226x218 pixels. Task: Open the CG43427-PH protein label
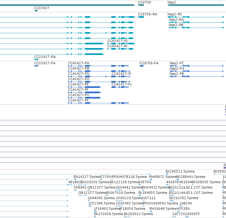tap(79, 63)
